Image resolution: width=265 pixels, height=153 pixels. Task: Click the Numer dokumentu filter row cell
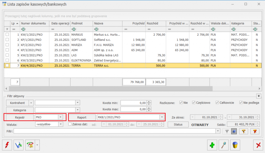tap(35, 29)
